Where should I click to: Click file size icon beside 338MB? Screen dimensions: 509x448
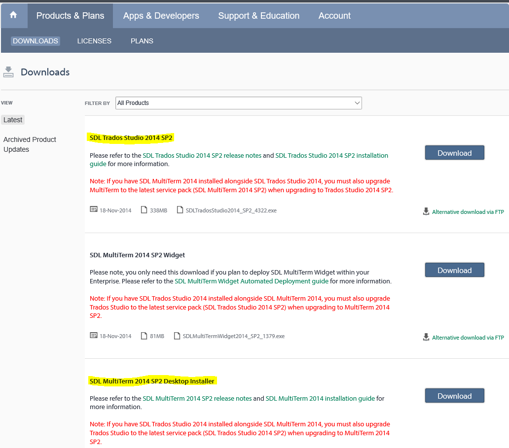(x=144, y=210)
